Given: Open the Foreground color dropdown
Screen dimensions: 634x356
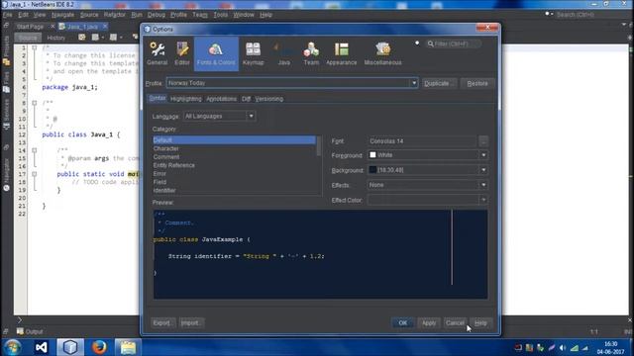Looking at the screenshot, I should (x=483, y=155).
